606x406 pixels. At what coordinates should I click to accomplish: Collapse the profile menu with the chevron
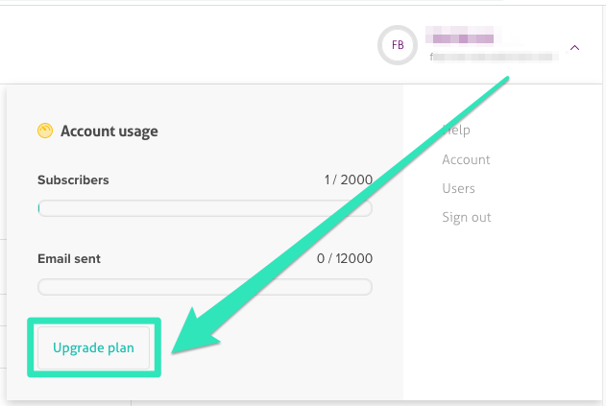click(x=574, y=46)
